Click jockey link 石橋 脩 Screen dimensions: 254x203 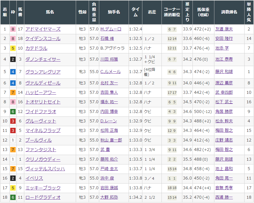(x=107, y=39)
